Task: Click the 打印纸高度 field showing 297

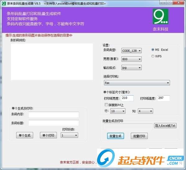Action: pyautogui.click(x=164, y=98)
